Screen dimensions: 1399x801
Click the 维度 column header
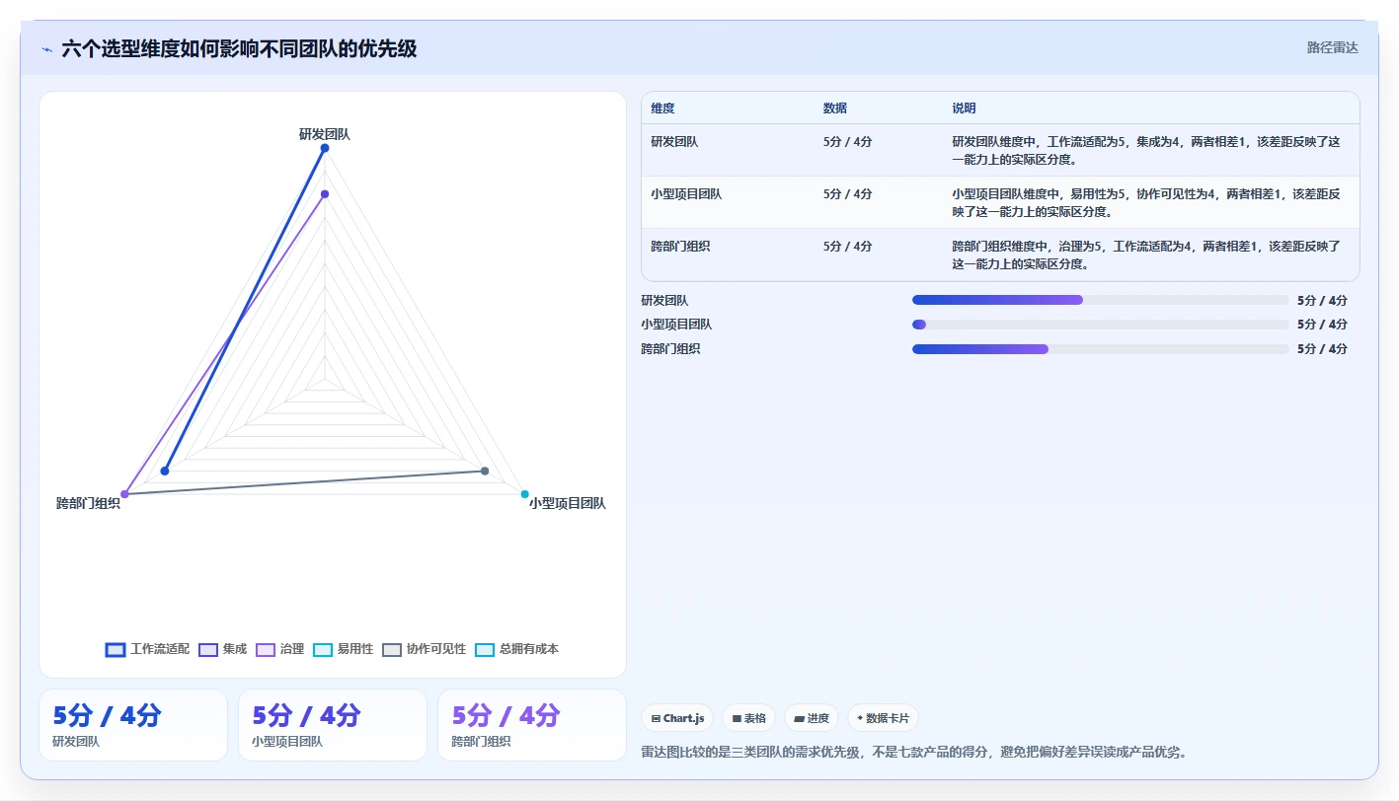pyautogui.click(x=663, y=109)
